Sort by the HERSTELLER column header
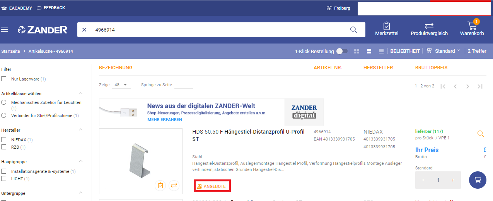This screenshot has height=201, width=493. (378, 68)
